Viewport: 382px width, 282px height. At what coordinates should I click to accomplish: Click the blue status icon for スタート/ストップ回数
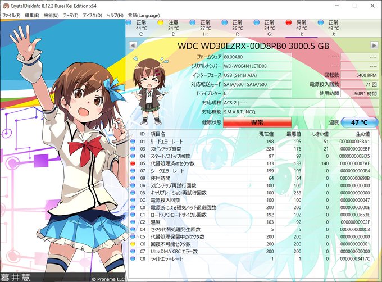[x=133, y=156]
